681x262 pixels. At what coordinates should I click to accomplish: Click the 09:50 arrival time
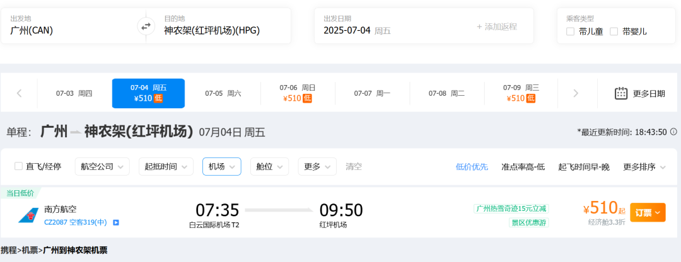point(341,210)
